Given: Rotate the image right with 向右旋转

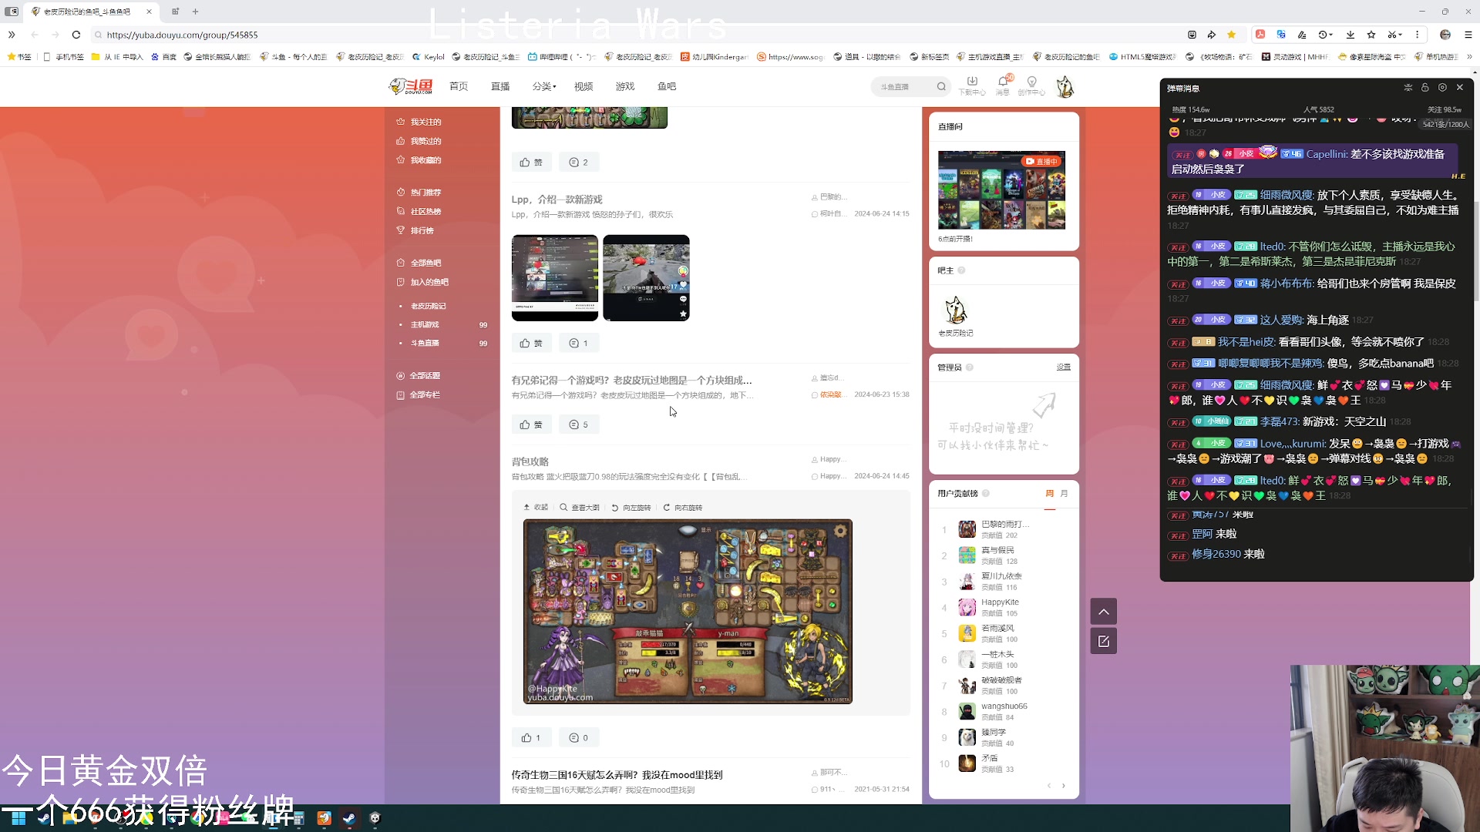Looking at the screenshot, I should (x=683, y=508).
